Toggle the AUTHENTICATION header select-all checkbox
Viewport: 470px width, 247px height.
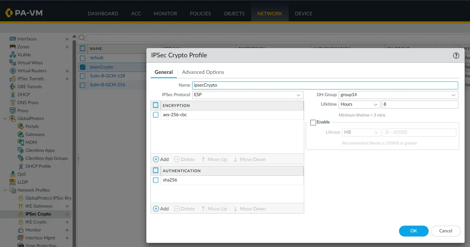point(156,171)
